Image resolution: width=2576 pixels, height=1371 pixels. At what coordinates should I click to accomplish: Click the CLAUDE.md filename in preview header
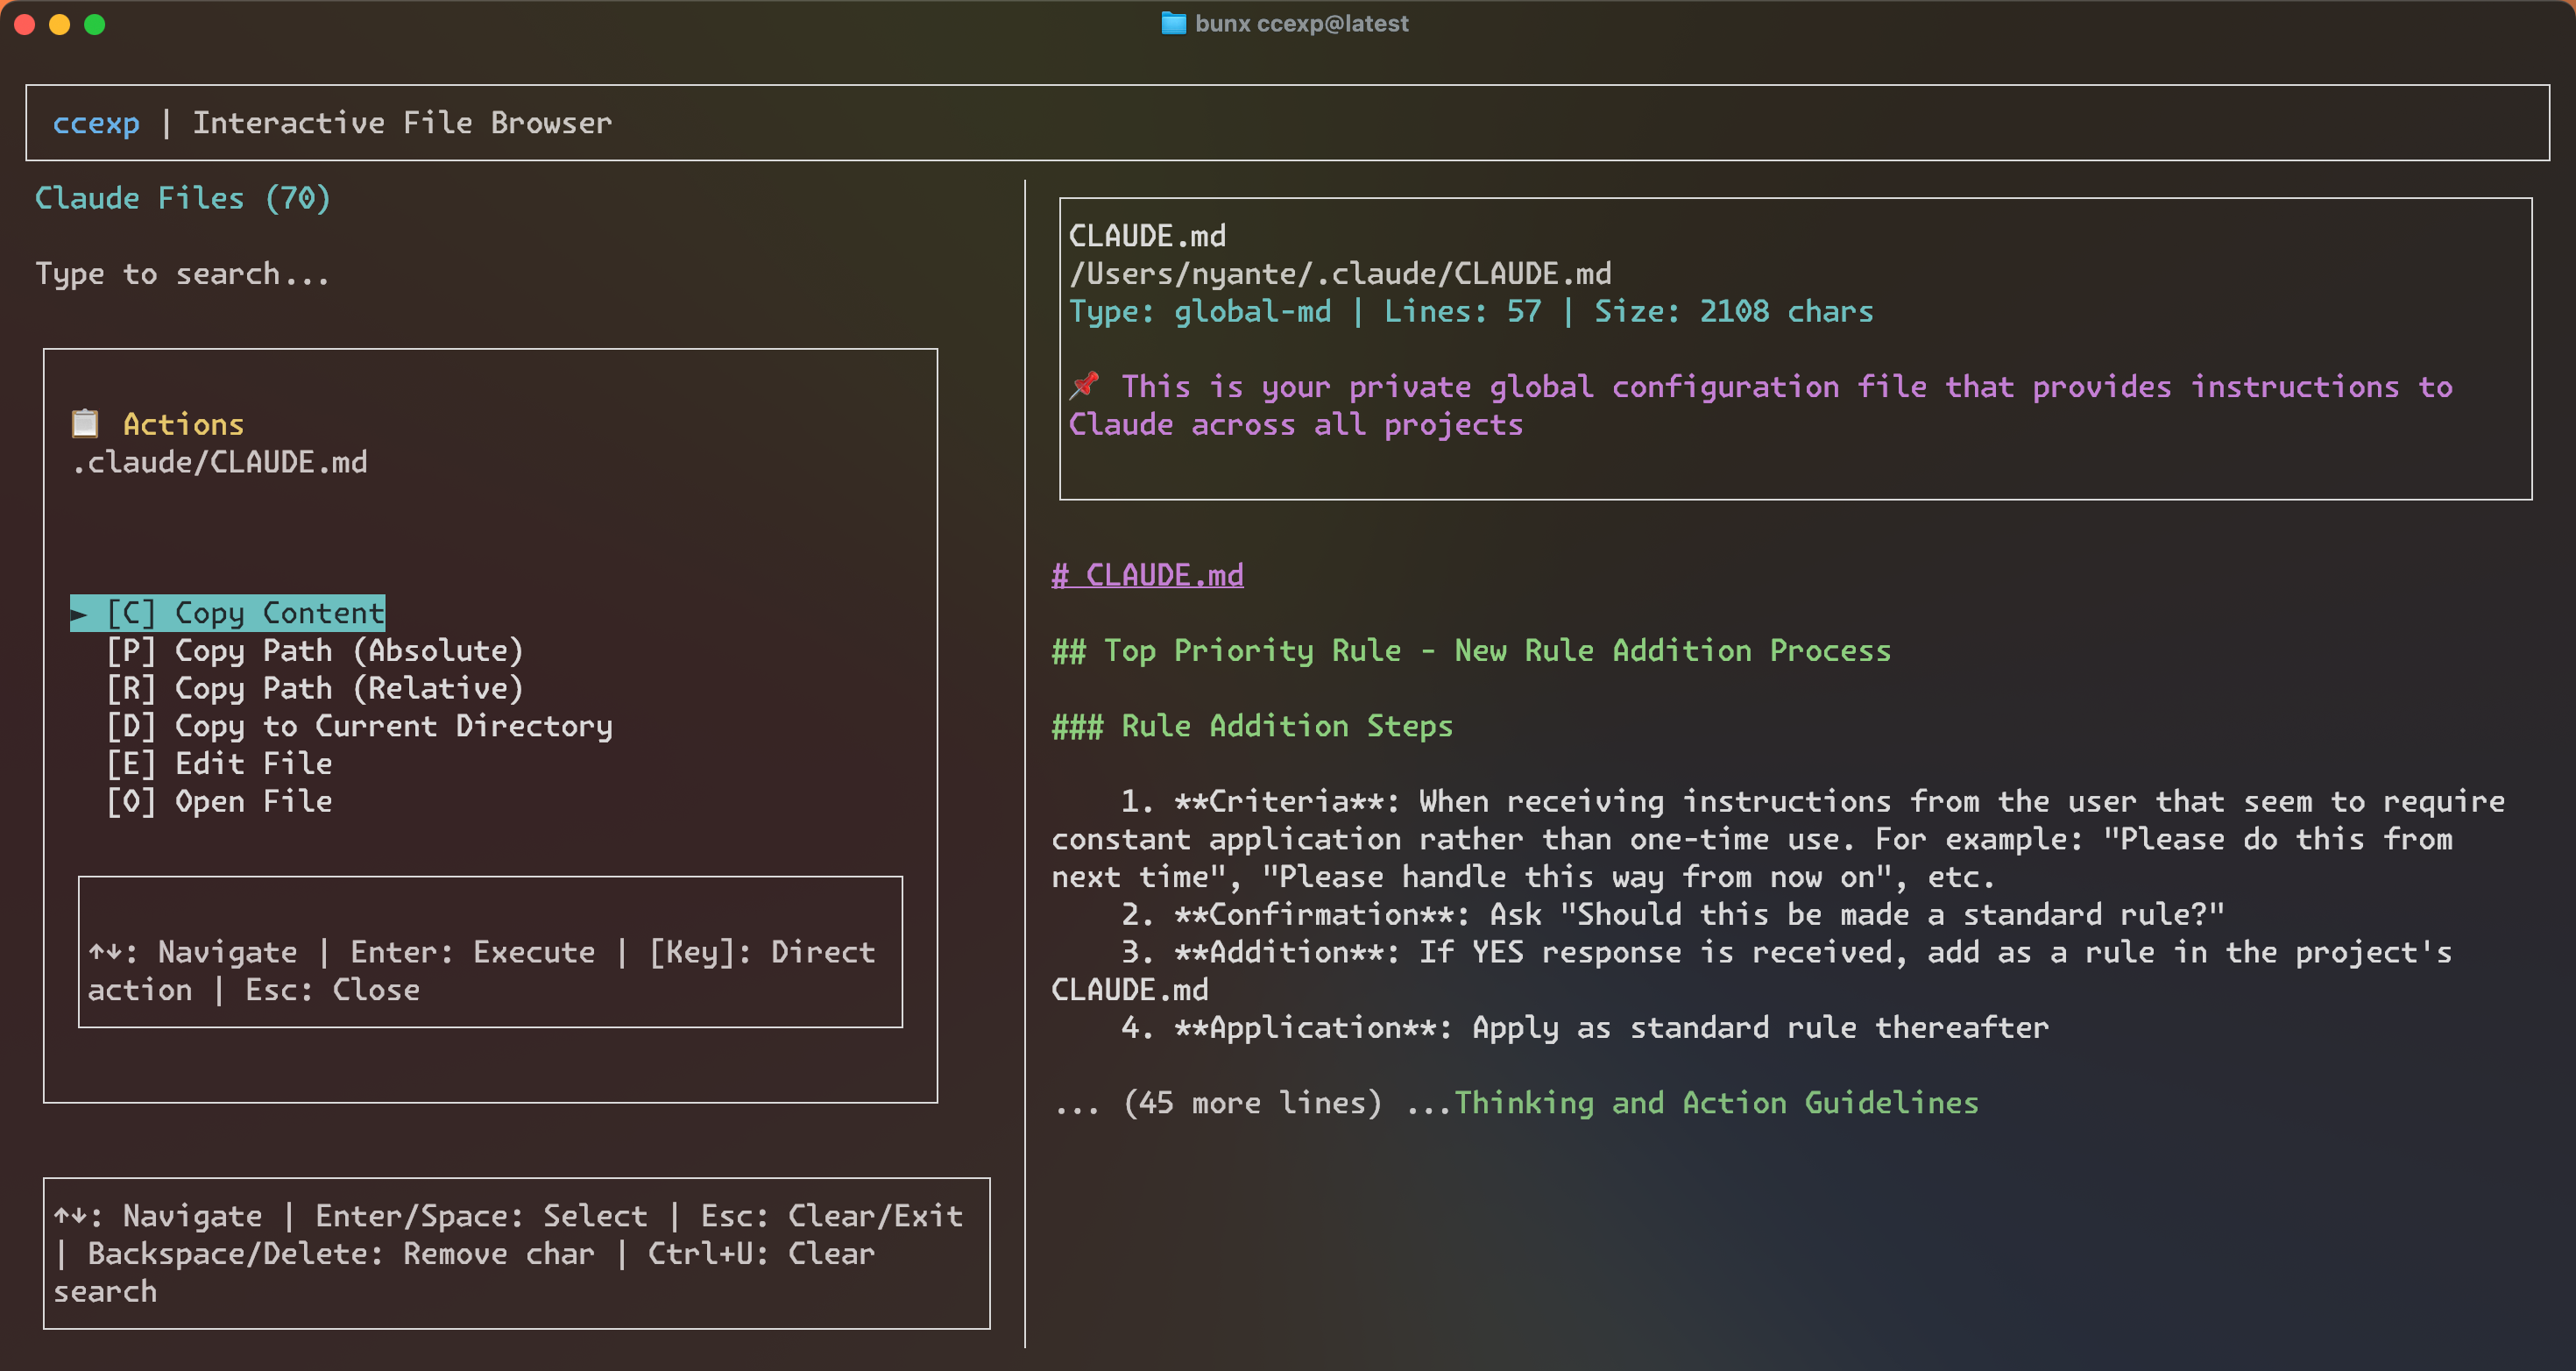click(1147, 235)
